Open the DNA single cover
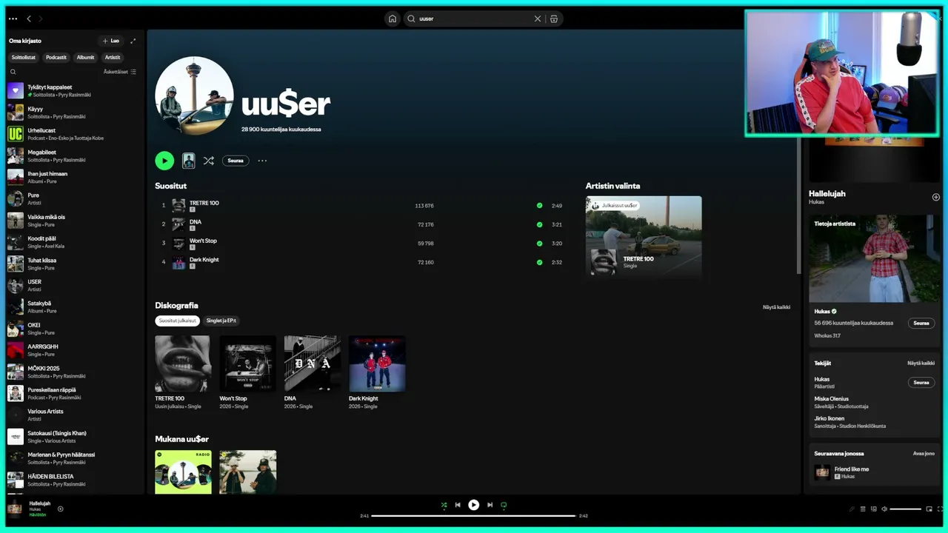The image size is (948, 533). (313, 363)
